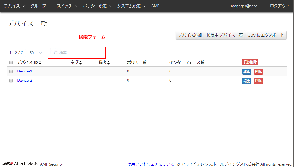Image resolution: width=294 pixels, height=167 pixels.
Task: Sort the list by デバイス ID column arrows
Action: (x=40, y=63)
